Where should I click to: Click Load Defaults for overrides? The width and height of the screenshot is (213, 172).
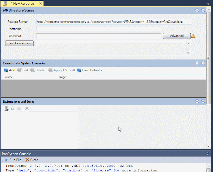coord(90,70)
